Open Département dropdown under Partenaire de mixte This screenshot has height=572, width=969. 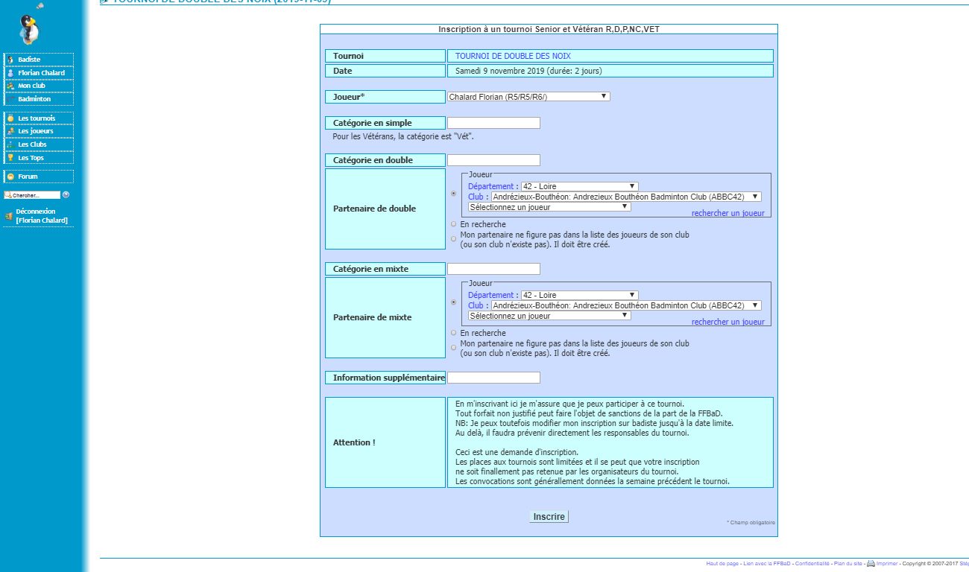coord(579,296)
